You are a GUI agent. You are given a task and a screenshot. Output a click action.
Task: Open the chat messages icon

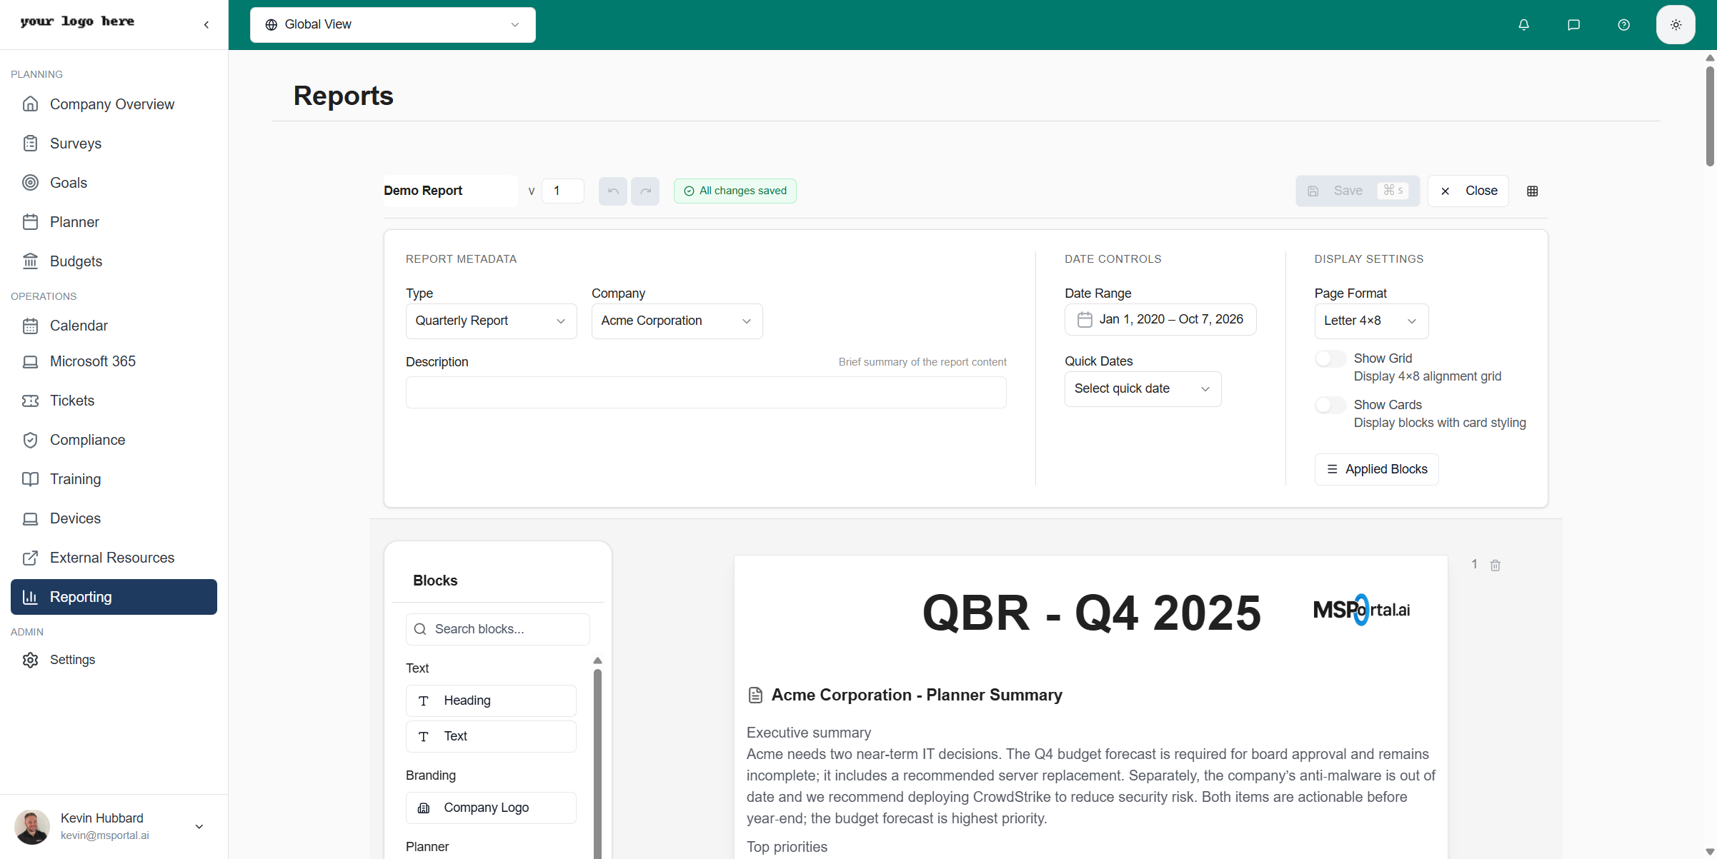click(x=1573, y=24)
